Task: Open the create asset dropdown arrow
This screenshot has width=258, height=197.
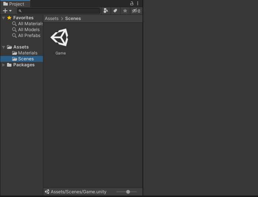Action: (x=10, y=11)
